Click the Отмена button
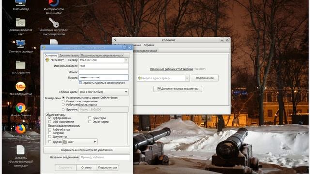310x174 pixels. point(86,168)
